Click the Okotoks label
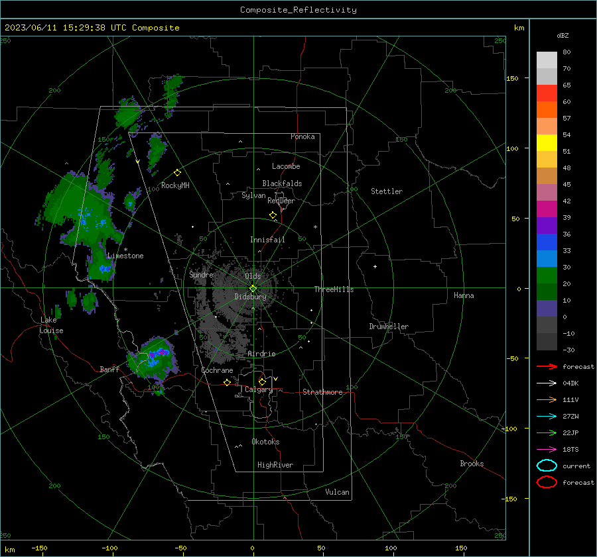597x557 pixels. (265, 442)
